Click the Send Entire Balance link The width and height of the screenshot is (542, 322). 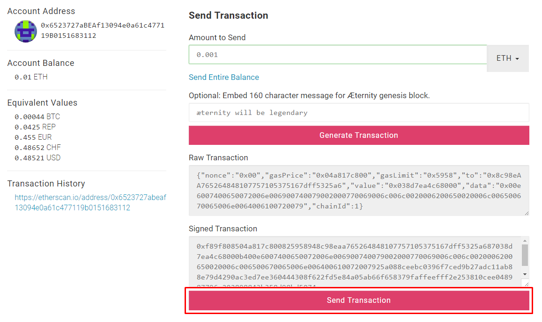click(x=223, y=77)
